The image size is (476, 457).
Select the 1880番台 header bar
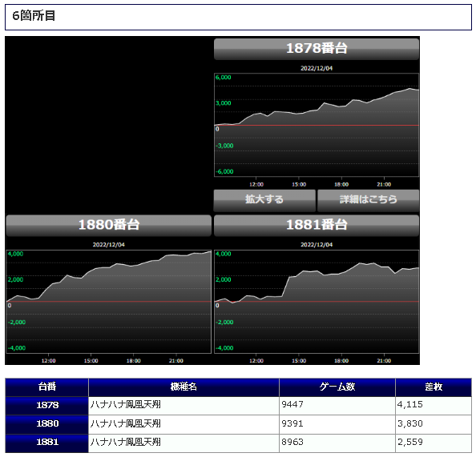[x=109, y=226]
